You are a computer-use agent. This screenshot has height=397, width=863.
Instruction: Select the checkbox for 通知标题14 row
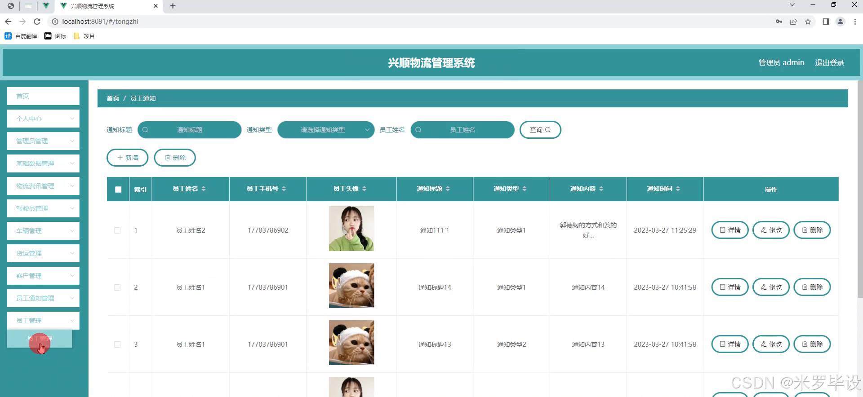117,287
